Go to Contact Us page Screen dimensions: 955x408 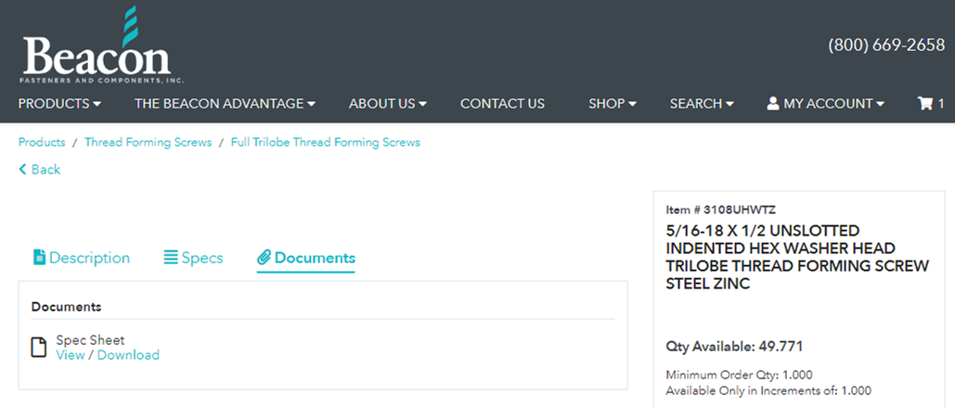pyautogui.click(x=502, y=104)
